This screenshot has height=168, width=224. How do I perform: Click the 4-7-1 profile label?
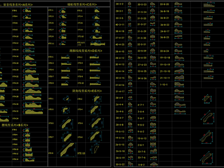(141, 105)
